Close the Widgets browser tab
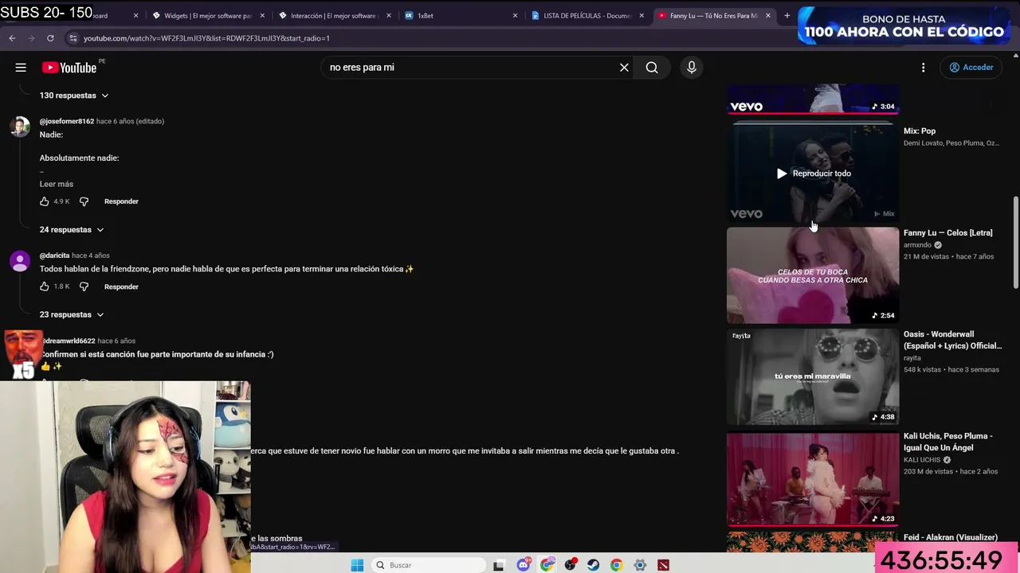1020x573 pixels. tap(262, 15)
